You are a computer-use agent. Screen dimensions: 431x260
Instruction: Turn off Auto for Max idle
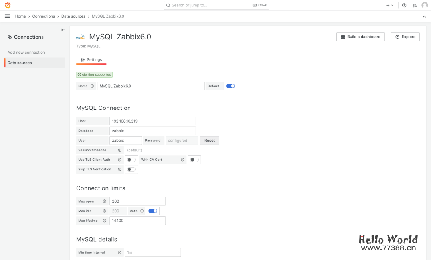coord(152,211)
